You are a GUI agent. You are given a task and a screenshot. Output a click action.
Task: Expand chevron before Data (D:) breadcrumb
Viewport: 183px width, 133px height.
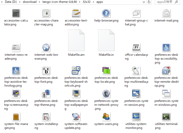(x=2, y=2)
